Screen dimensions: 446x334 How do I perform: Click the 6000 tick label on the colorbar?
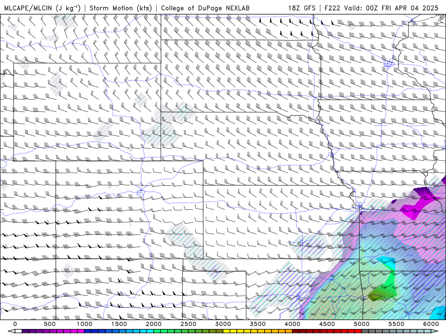(431, 324)
